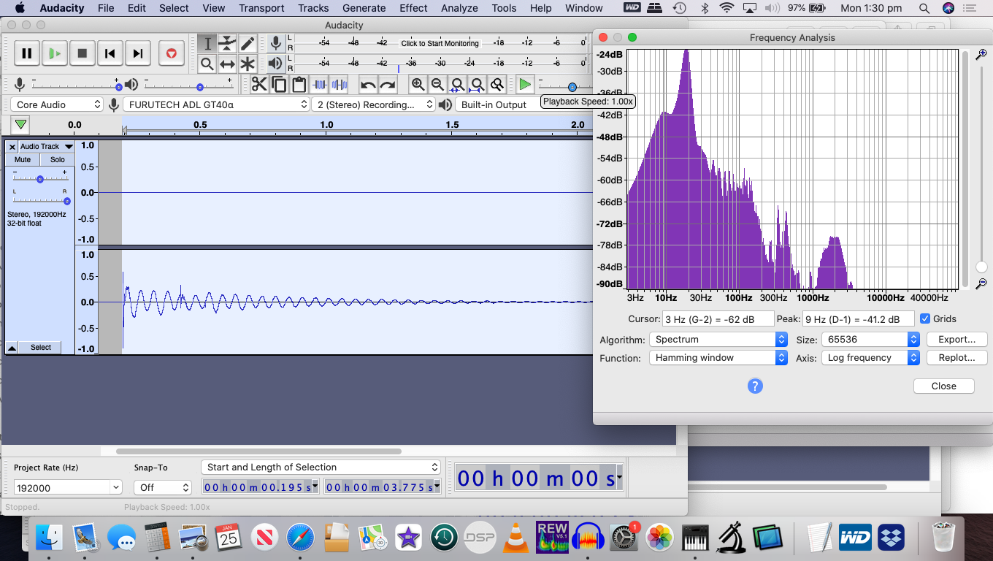Click the Copy icon
The image size is (993, 561).
[x=279, y=85]
